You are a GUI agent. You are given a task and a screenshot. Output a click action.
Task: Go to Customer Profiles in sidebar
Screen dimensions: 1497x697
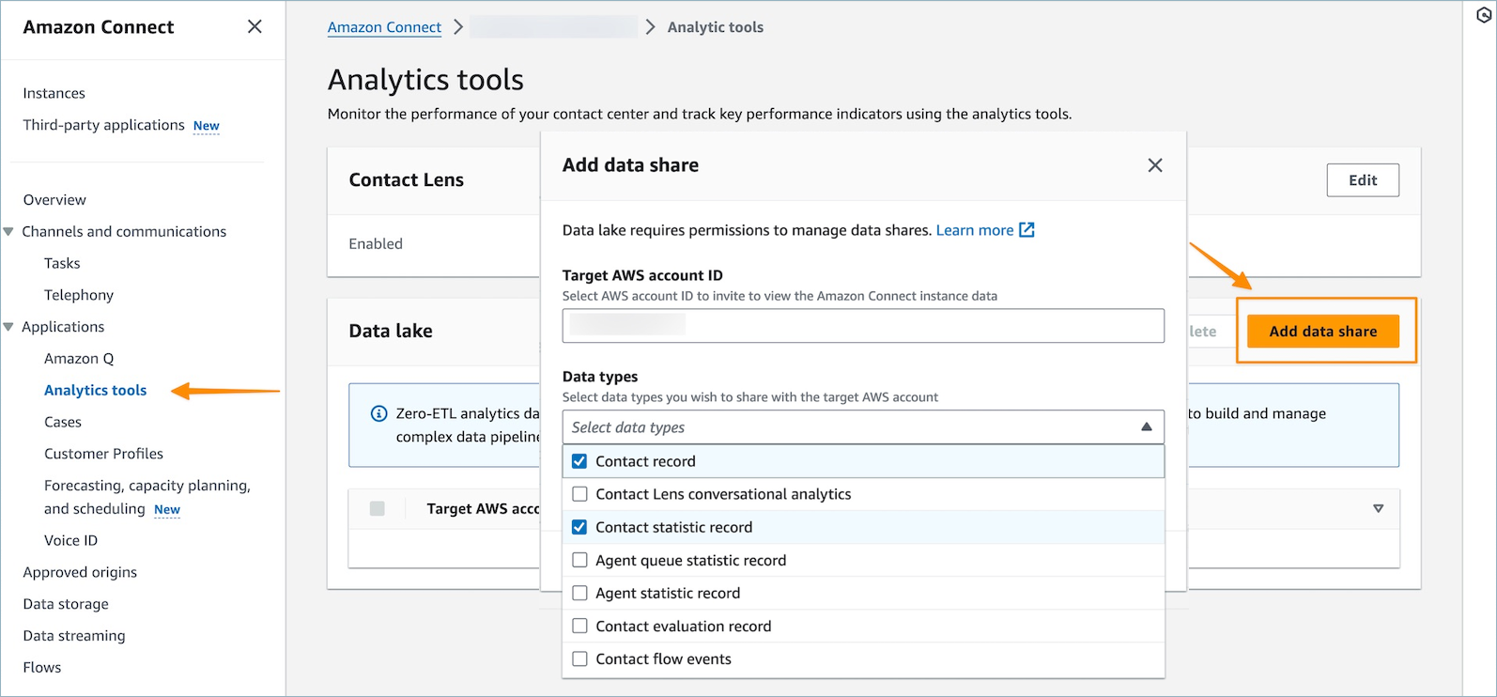pyautogui.click(x=103, y=454)
